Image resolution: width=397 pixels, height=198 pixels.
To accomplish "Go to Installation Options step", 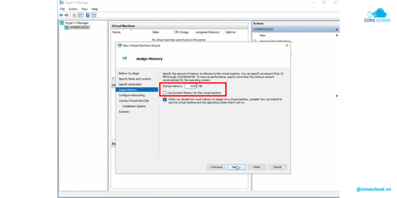I will [x=134, y=106].
